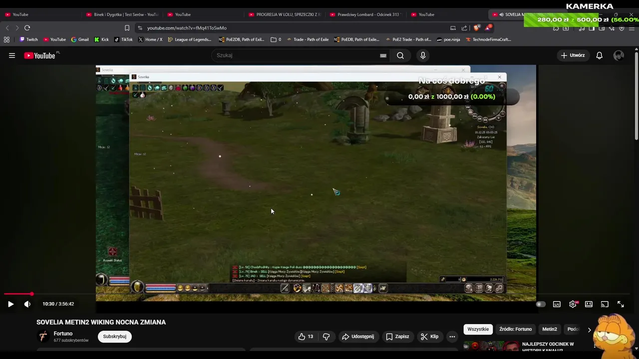Mute the video volume
Image resolution: width=639 pixels, height=359 pixels.
pos(27,304)
